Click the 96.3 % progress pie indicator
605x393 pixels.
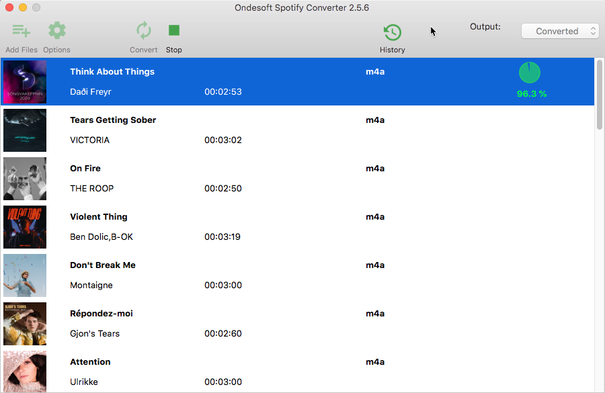530,73
